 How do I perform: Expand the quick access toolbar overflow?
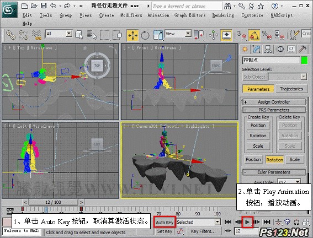click(81, 6)
